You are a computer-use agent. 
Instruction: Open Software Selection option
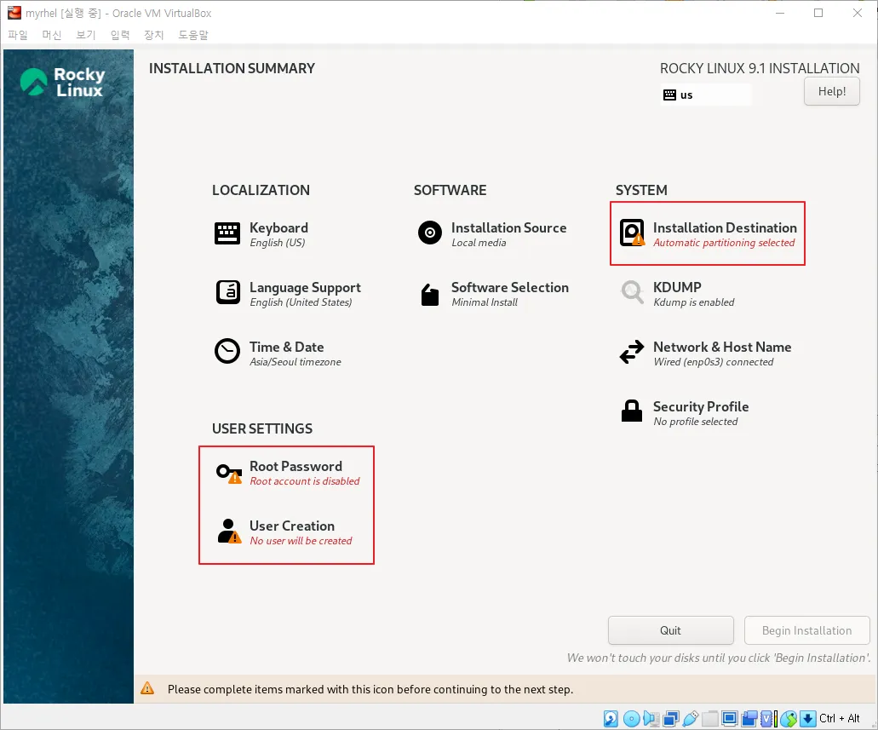pyautogui.click(x=493, y=294)
